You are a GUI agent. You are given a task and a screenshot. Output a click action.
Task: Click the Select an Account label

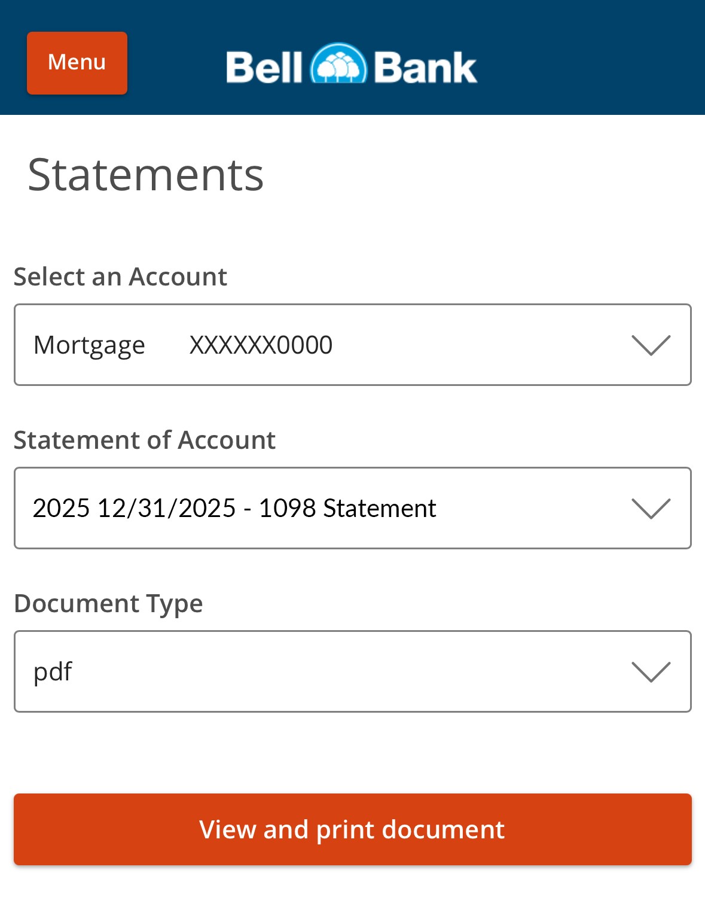pos(120,276)
